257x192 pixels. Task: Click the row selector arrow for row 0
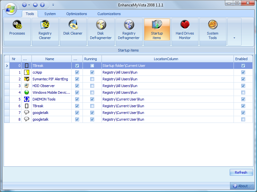click(x=7, y=66)
